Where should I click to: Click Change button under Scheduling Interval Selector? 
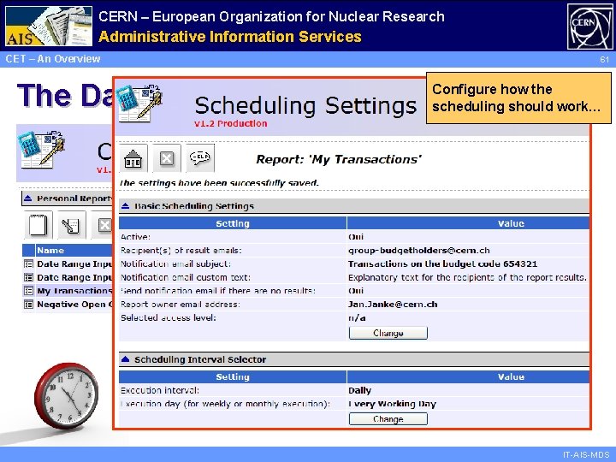[388, 419]
